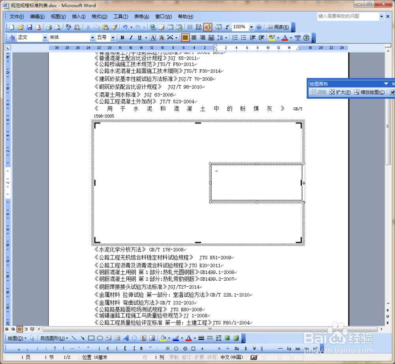Open the font size dropdown 五号
Screen dimensions: 395x364
113,38
